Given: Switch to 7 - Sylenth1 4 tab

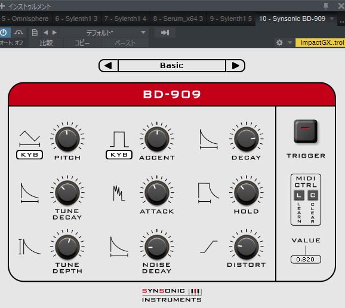Looking at the screenshot, I should click(125, 19).
